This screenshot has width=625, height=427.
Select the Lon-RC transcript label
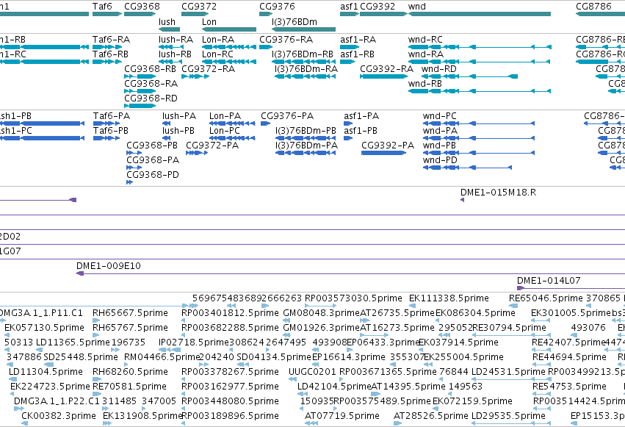tap(217, 54)
